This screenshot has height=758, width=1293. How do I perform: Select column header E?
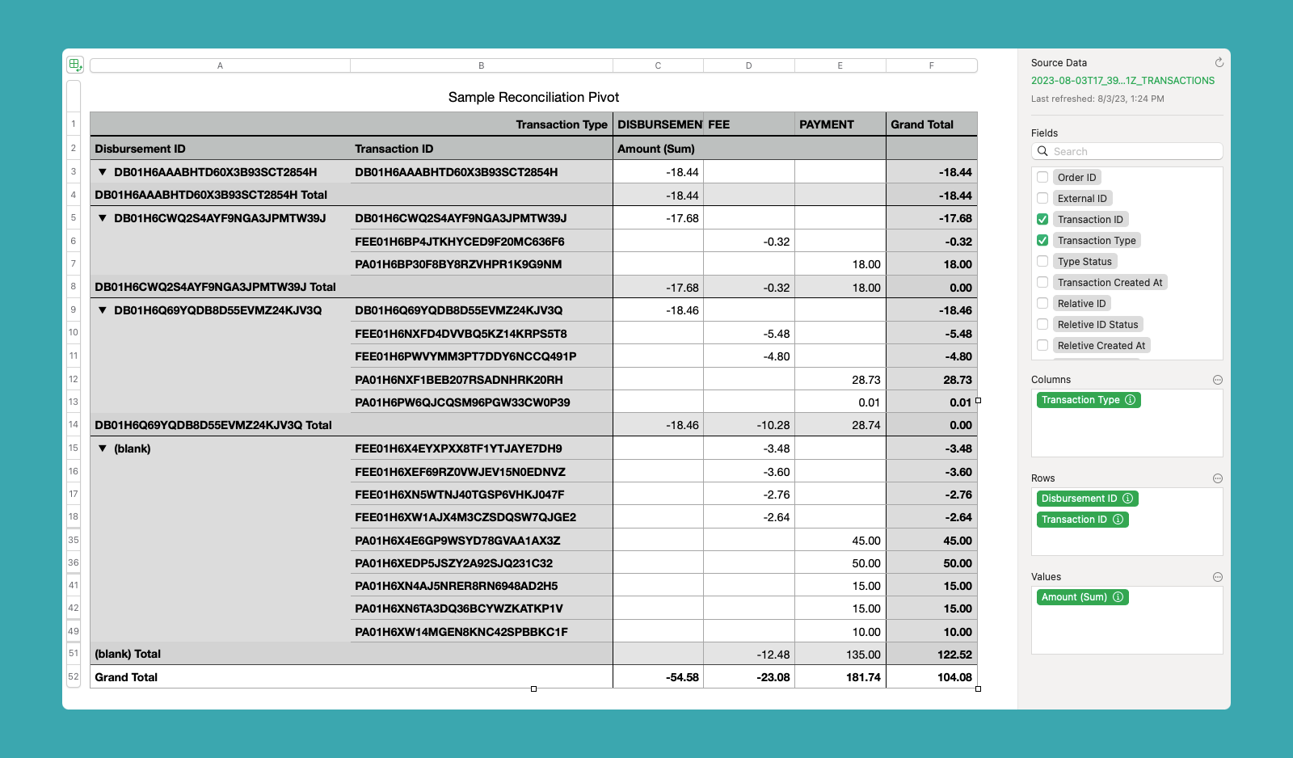840,65
